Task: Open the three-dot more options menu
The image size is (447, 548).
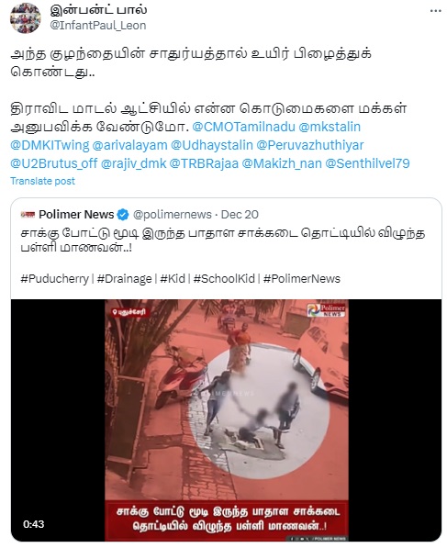Action: point(435,11)
